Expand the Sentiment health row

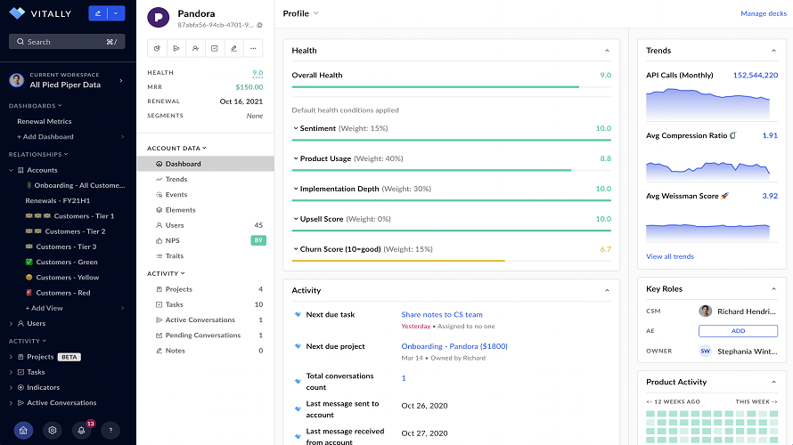(296, 128)
